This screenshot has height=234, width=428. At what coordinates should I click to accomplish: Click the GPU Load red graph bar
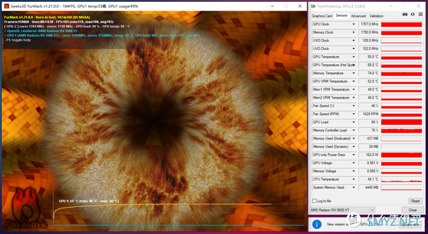pyautogui.click(x=402, y=122)
